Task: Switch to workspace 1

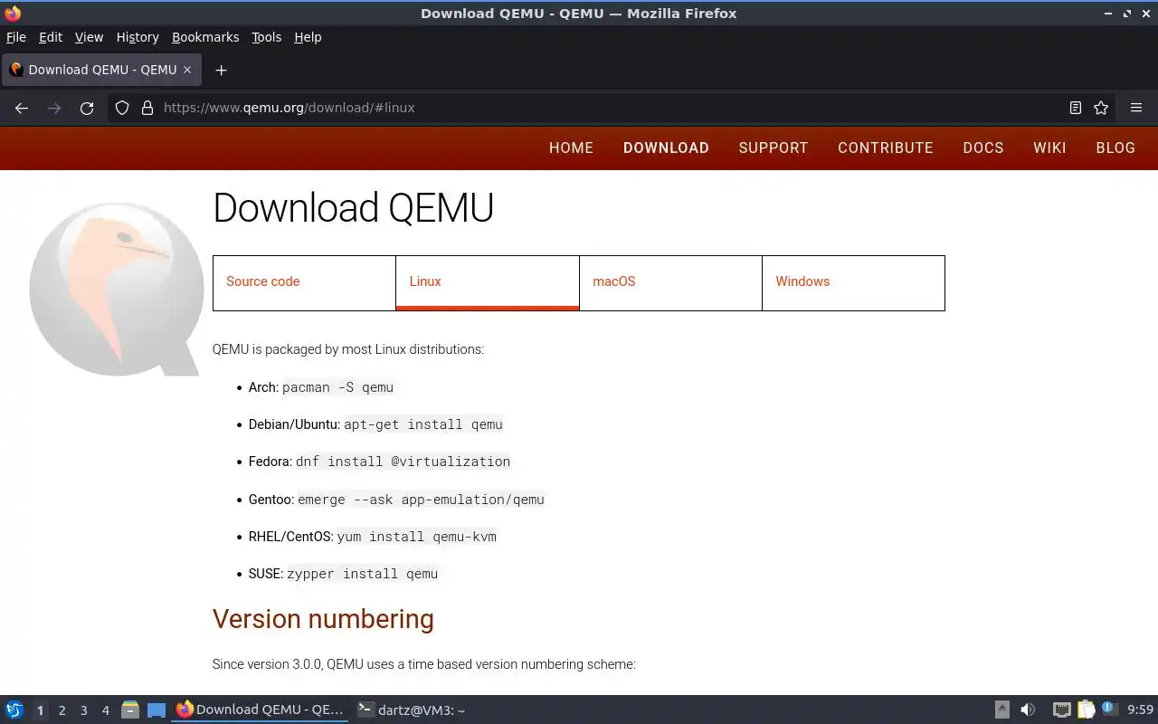Action: pos(40,710)
